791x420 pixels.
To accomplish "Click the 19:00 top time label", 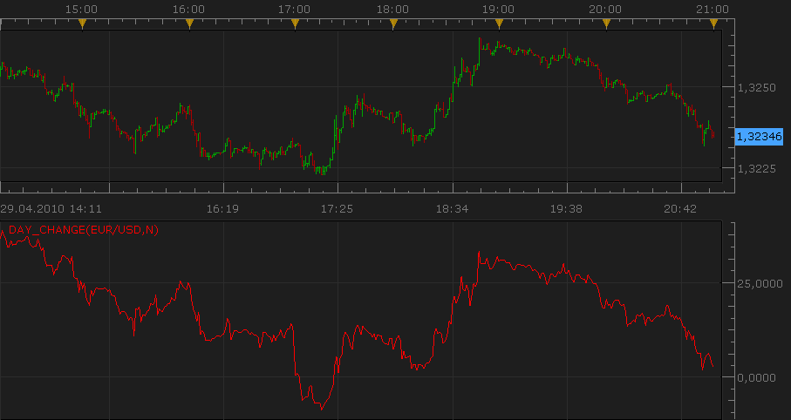I will [x=499, y=9].
